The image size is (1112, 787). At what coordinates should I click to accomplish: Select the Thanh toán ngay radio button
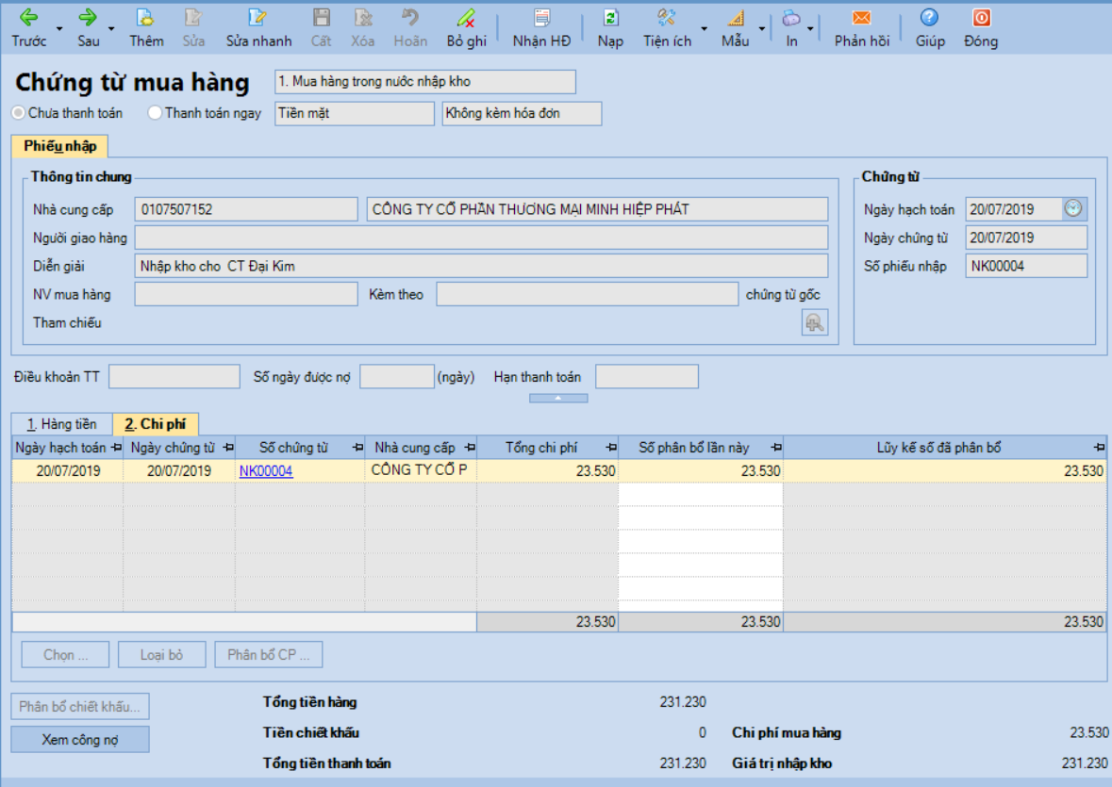point(156,113)
